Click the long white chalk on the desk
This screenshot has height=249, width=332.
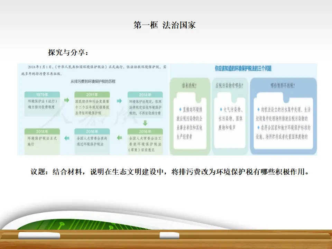click(39, 236)
